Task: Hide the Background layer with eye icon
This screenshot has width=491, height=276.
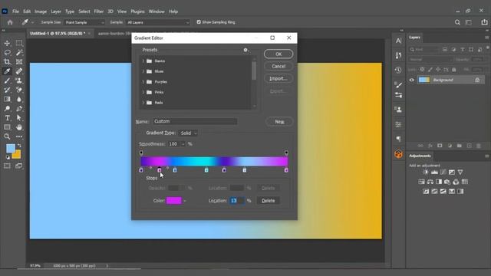Action: click(411, 80)
